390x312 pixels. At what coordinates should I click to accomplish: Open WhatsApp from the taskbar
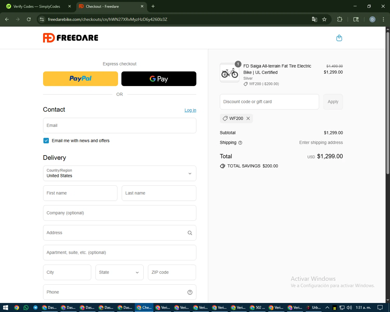point(26,308)
